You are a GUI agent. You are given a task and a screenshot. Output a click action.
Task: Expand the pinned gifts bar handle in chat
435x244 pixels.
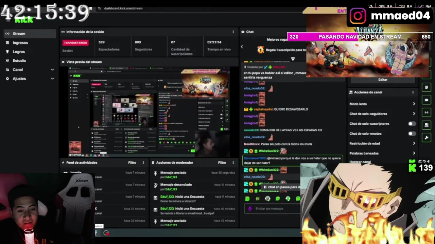[x=293, y=59]
